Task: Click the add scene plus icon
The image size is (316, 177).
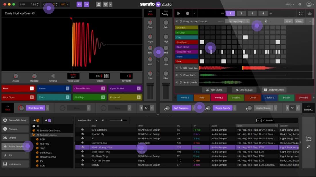Action: click(x=271, y=13)
